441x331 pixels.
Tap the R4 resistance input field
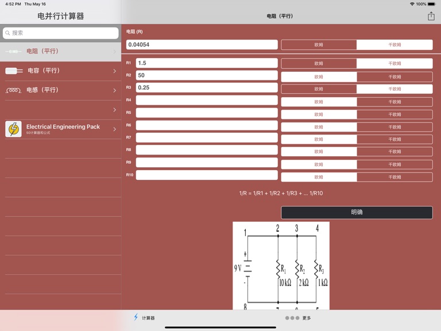tap(207, 101)
